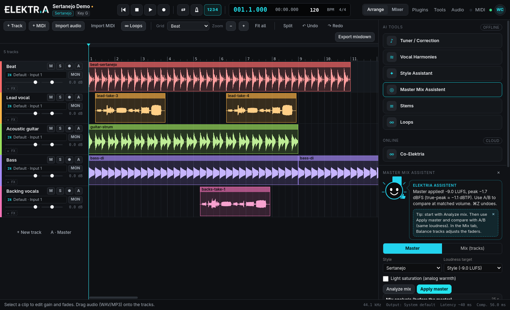Click the Export mixdown button
The image size is (510, 310).
pos(355,37)
